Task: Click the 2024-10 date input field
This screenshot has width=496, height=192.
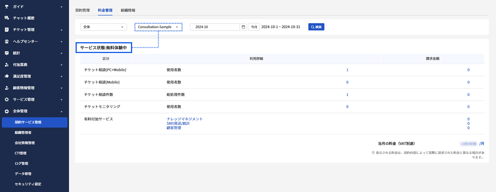Action: 215,27
